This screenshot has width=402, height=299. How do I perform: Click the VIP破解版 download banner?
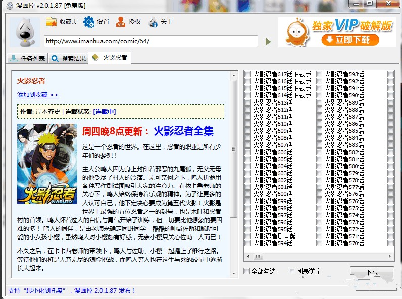coord(337,32)
